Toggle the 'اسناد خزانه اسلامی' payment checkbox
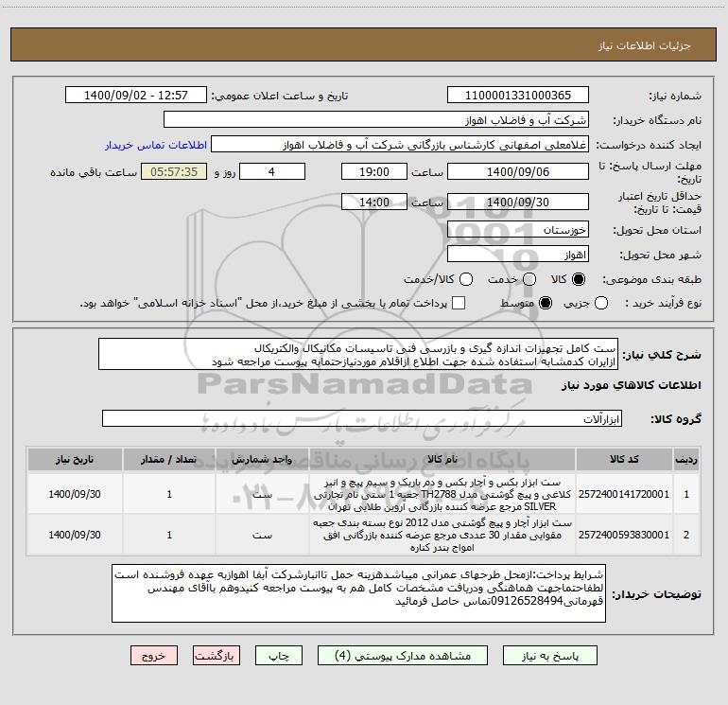The width and height of the screenshot is (728, 705). pyautogui.click(x=459, y=303)
